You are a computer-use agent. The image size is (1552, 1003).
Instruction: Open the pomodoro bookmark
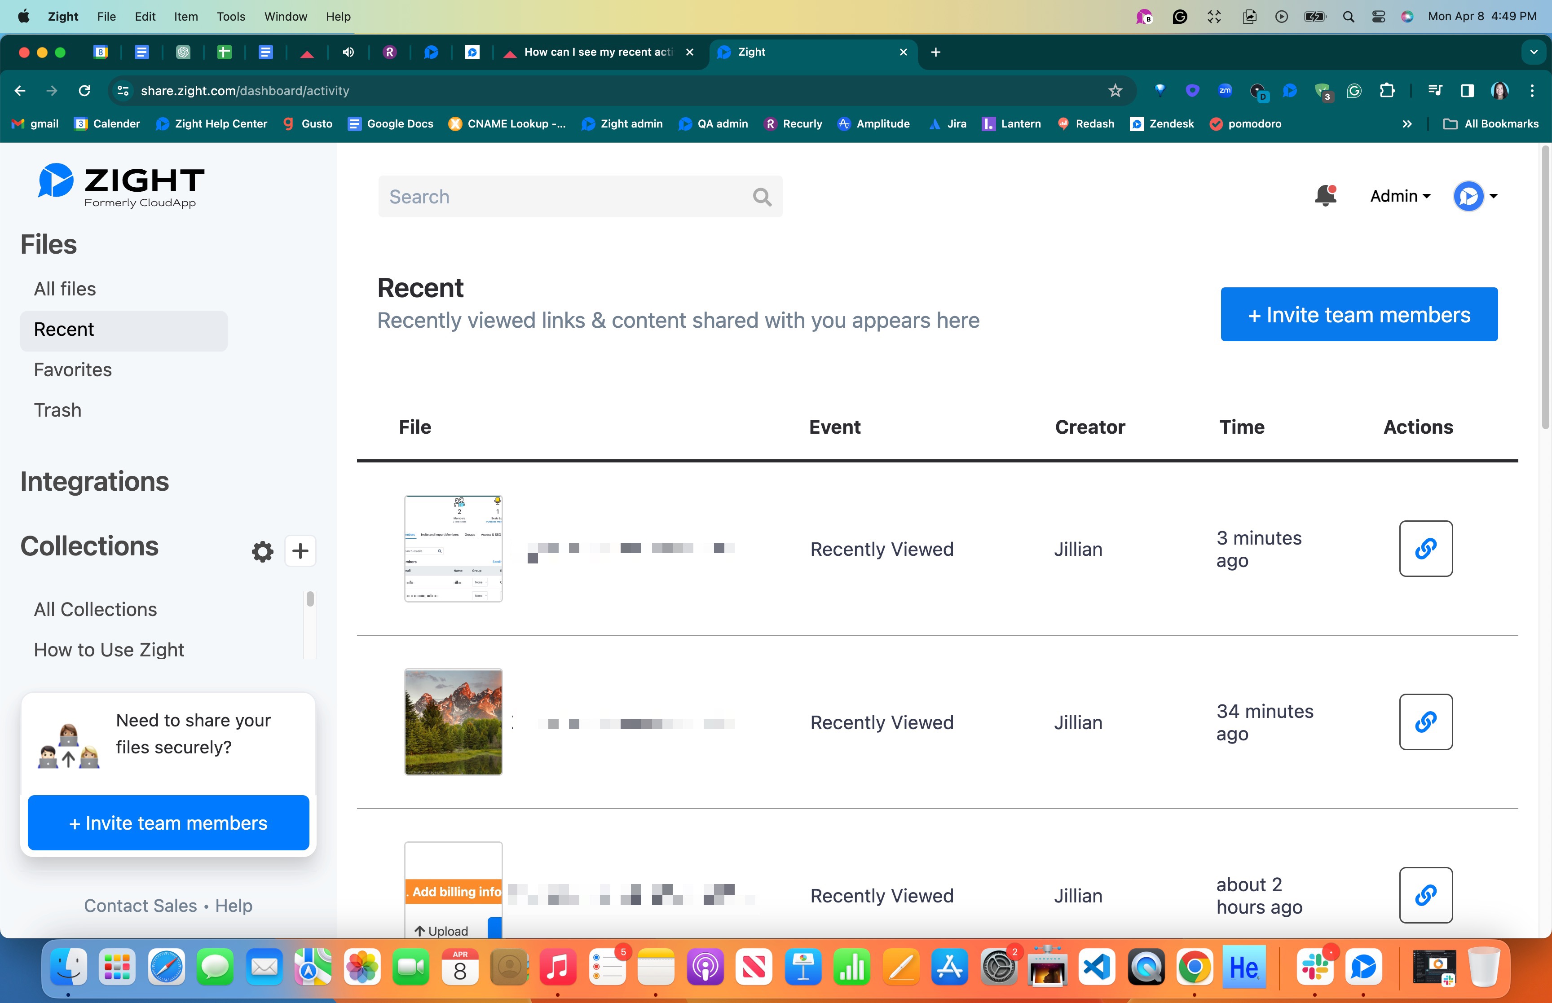coord(1246,123)
